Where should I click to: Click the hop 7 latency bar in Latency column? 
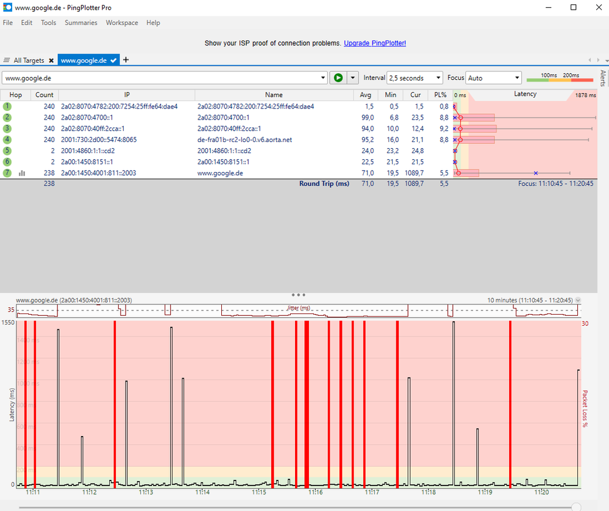coord(467,173)
